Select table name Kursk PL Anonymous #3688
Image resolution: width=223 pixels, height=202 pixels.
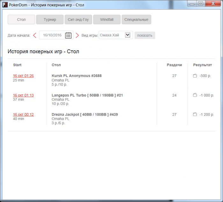point(77,76)
